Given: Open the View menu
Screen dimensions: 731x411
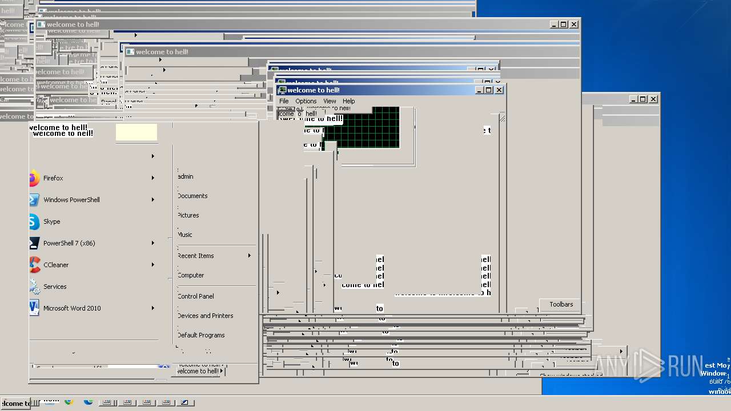Looking at the screenshot, I should pos(330,101).
